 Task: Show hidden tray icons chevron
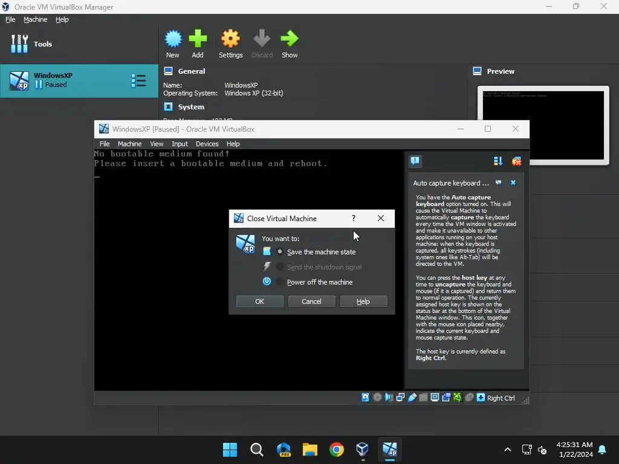click(508, 449)
